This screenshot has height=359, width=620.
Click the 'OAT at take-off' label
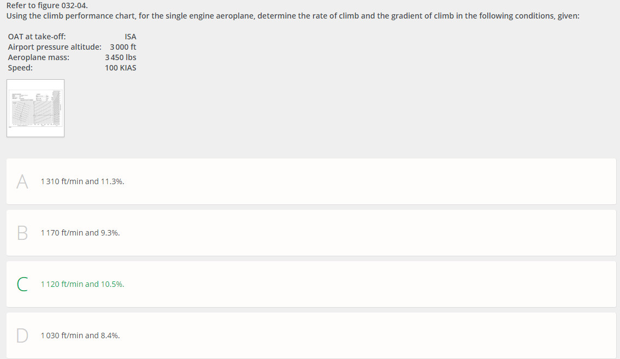tap(37, 37)
